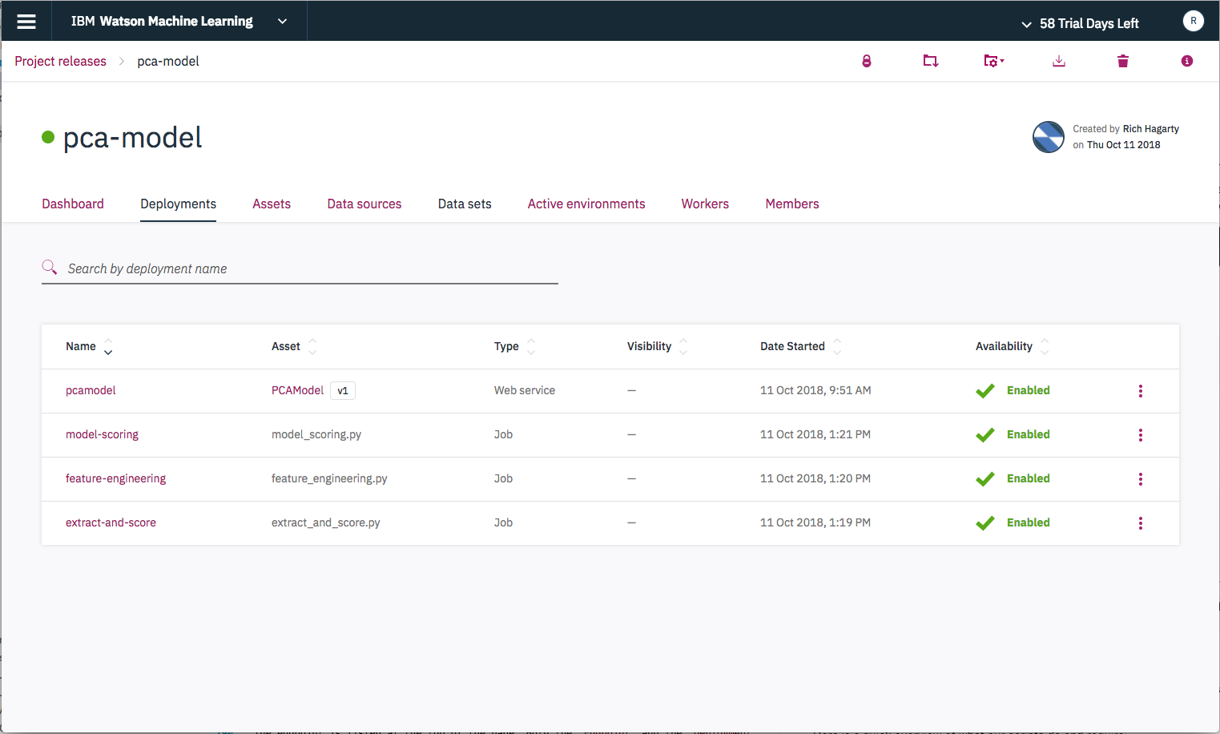Click the search magnifier icon
This screenshot has height=734, width=1220.
[50, 267]
